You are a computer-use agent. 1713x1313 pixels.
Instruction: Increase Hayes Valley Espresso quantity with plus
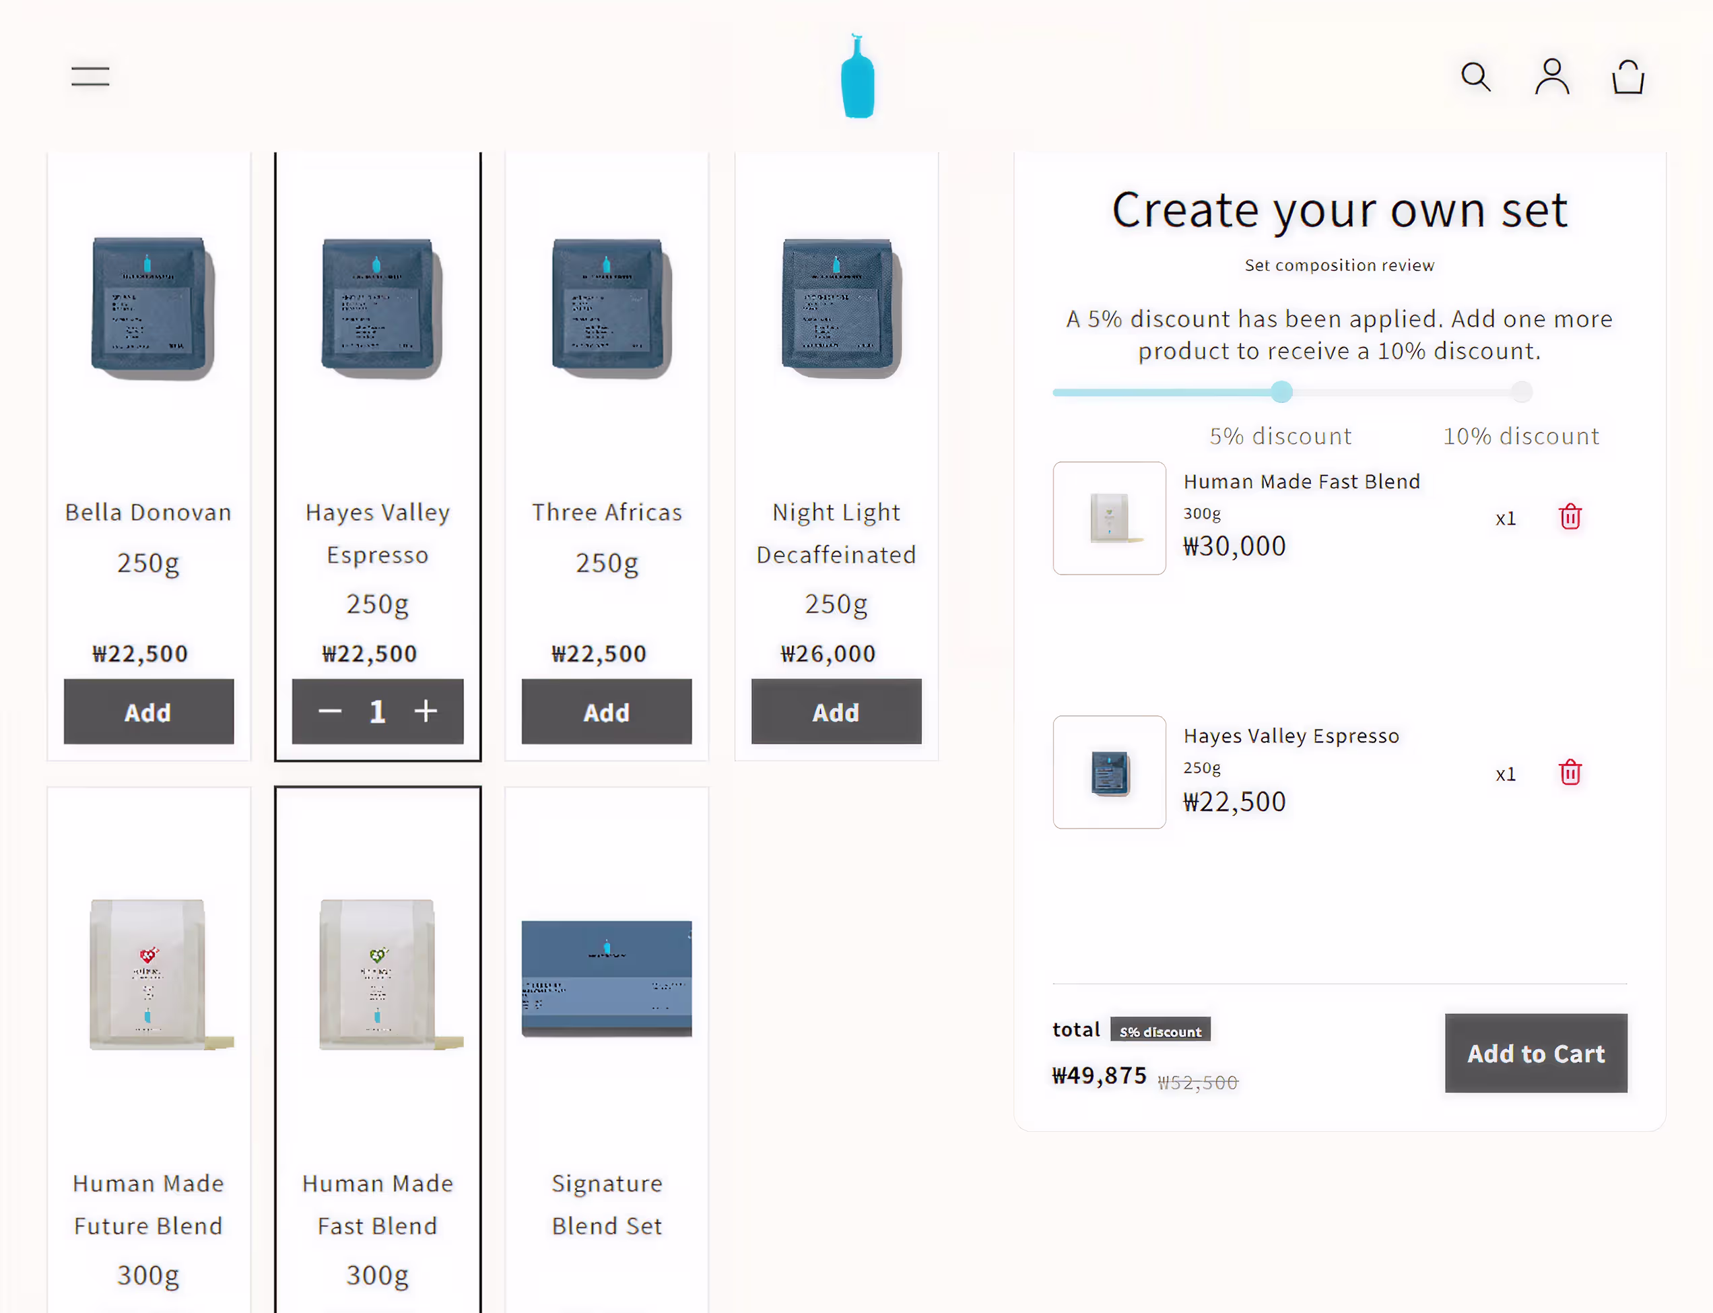click(x=426, y=711)
